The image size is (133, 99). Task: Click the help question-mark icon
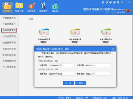point(110,2)
